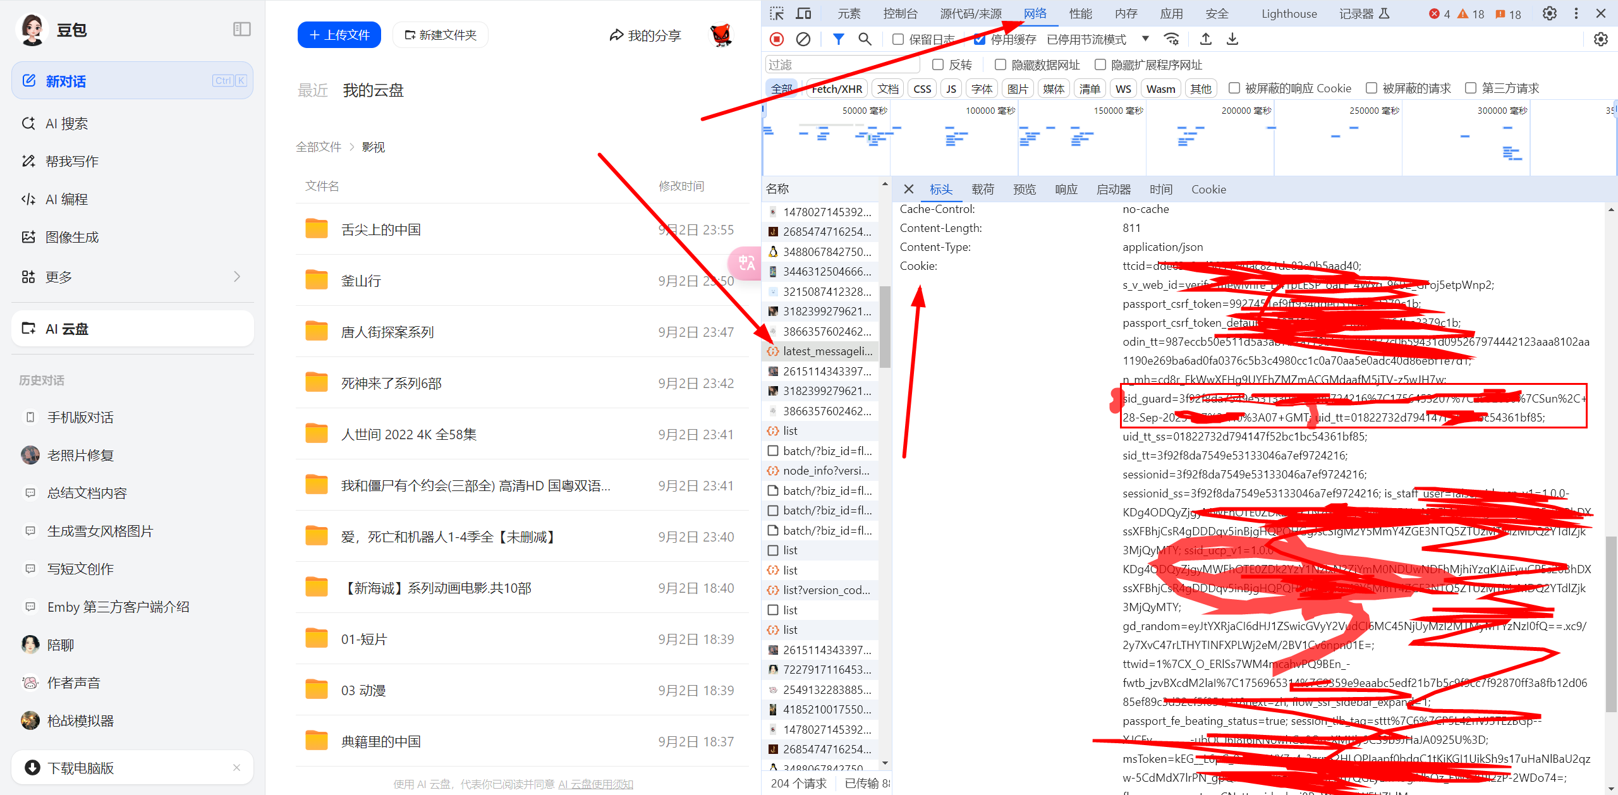This screenshot has width=1618, height=795.
Task: Click the floating translate icon
Action: (746, 263)
